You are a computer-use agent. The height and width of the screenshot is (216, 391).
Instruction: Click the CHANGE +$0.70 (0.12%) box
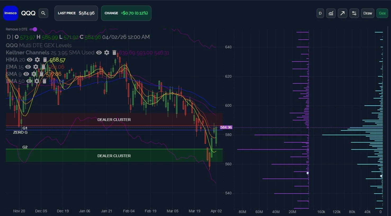(x=126, y=13)
